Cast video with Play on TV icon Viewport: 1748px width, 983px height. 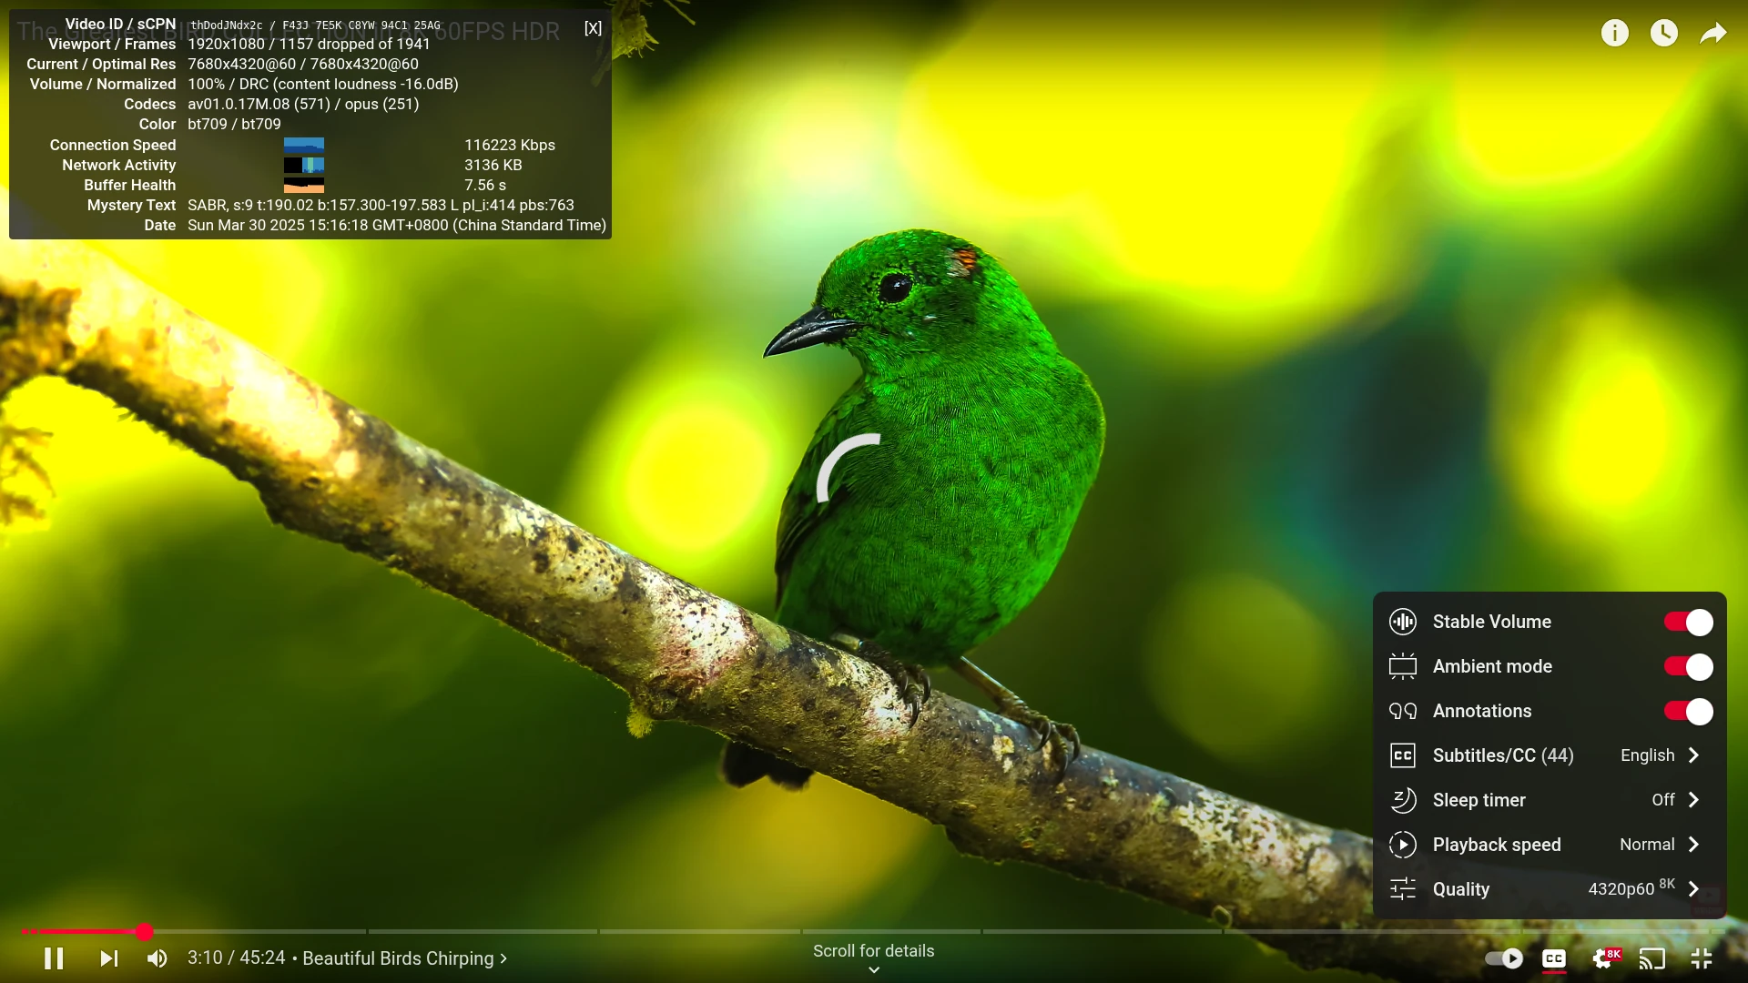(1652, 958)
